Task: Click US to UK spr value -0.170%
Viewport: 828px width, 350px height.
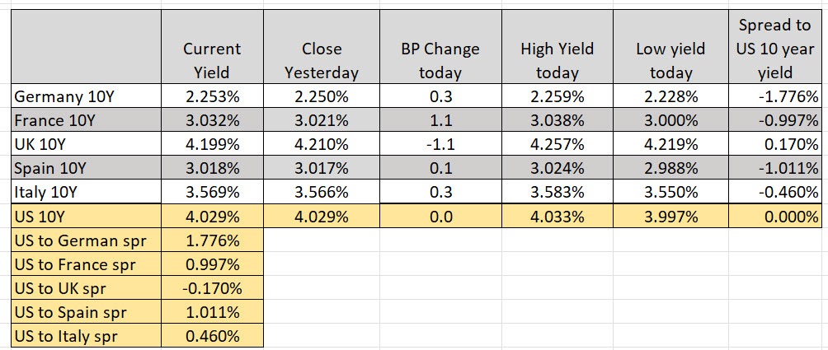Action: (212, 288)
